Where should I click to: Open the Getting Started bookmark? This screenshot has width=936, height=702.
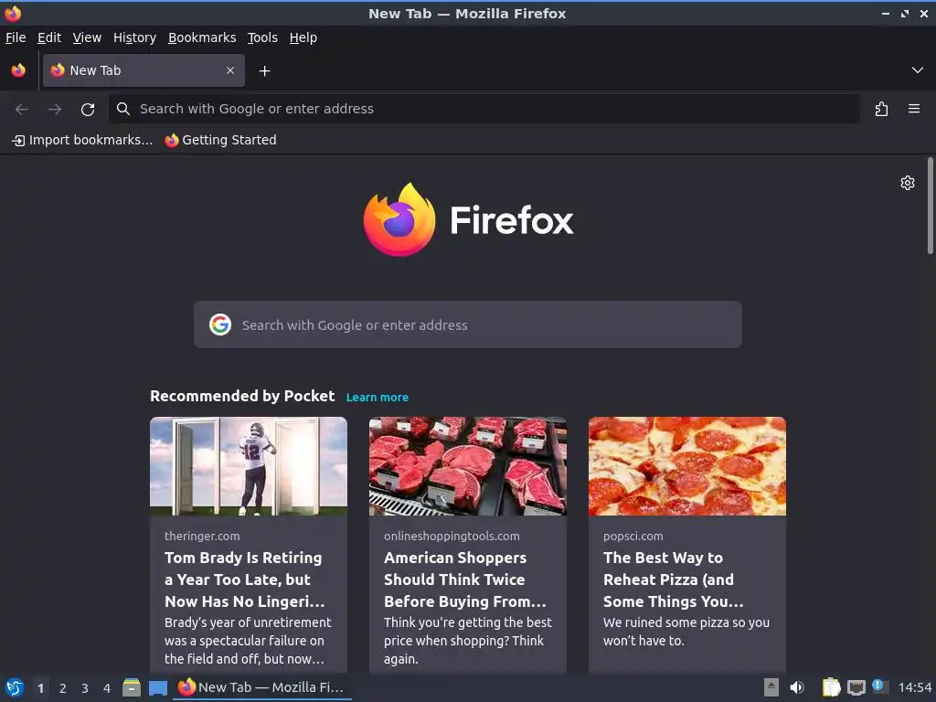pyautogui.click(x=221, y=140)
